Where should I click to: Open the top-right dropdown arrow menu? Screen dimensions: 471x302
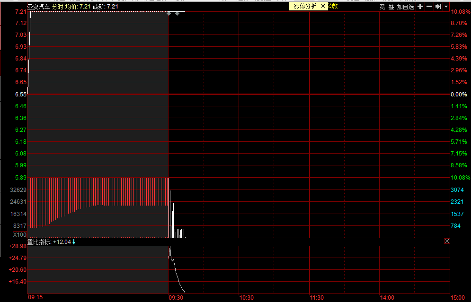(x=446, y=7)
